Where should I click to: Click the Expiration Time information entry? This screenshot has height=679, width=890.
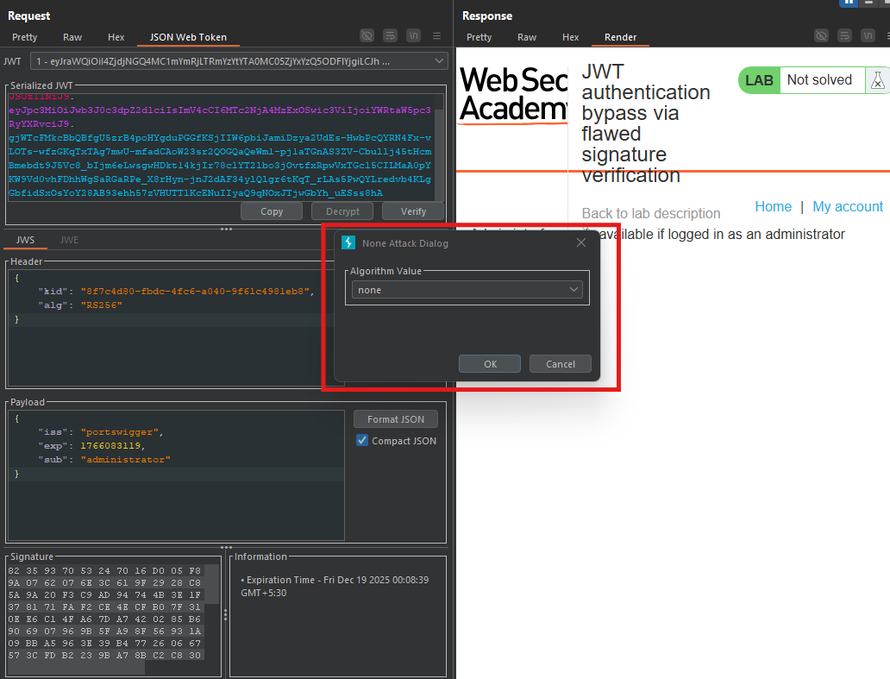point(335,586)
